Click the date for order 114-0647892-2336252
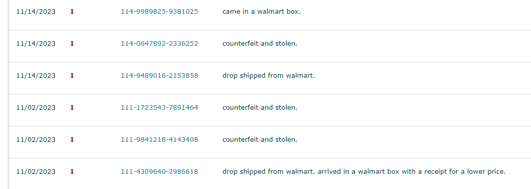 [36, 44]
